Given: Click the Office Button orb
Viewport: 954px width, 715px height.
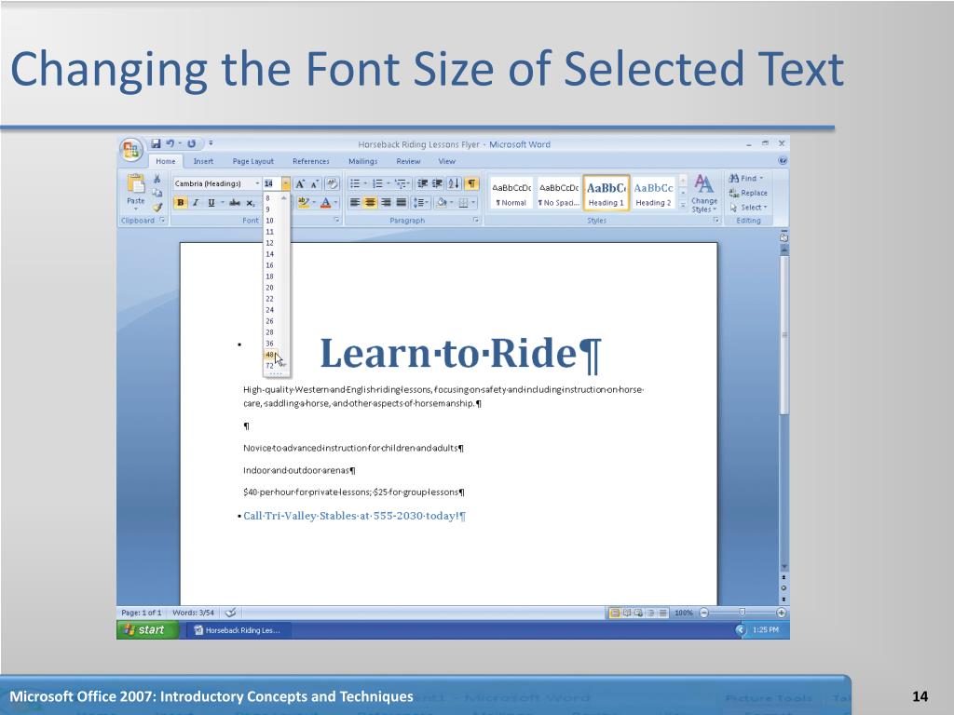Looking at the screenshot, I should point(130,150).
